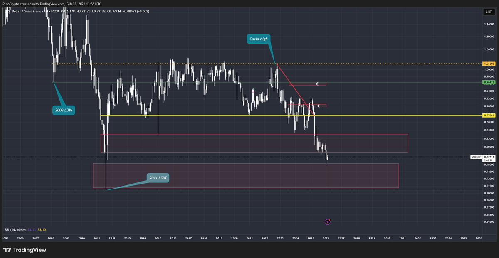Click the high value H0.78170

point(84,12)
